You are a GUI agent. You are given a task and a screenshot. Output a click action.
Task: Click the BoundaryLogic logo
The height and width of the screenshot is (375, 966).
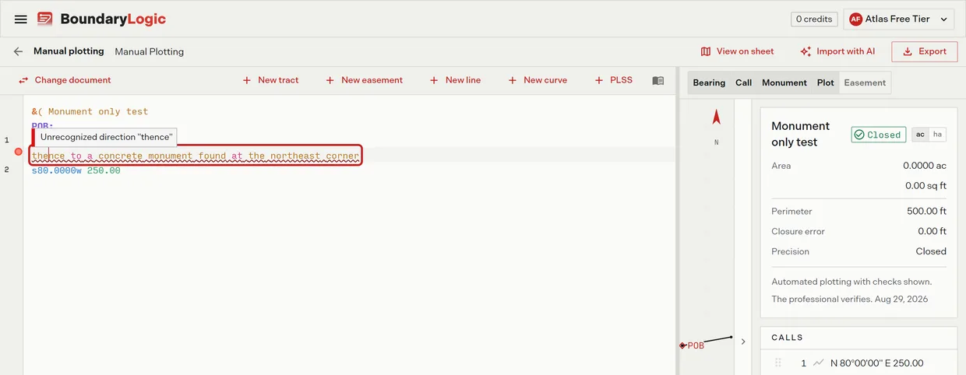(102, 19)
